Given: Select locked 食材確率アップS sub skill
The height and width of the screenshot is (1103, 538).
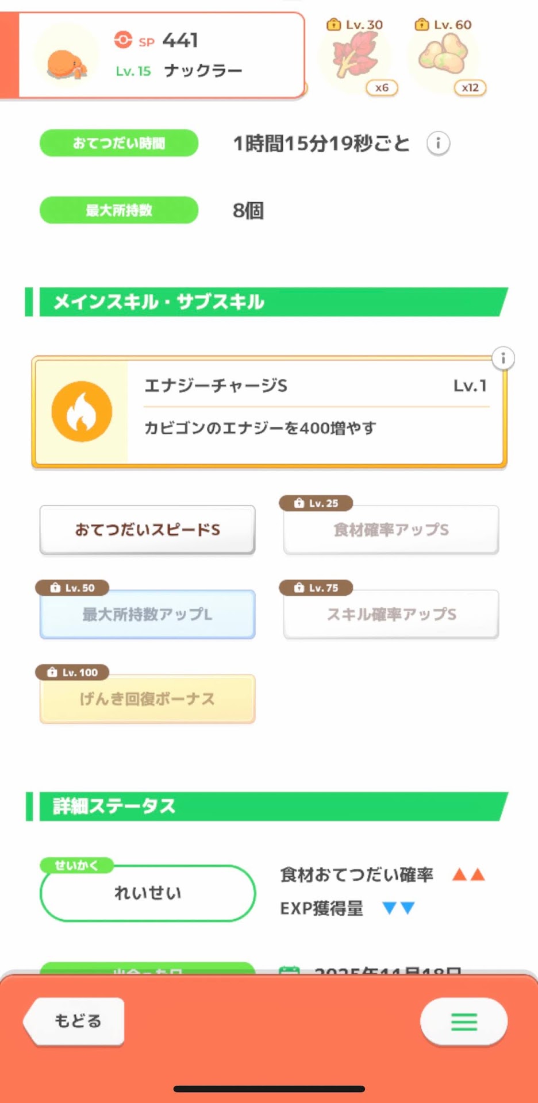Looking at the screenshot, I should tap(391, 530).
